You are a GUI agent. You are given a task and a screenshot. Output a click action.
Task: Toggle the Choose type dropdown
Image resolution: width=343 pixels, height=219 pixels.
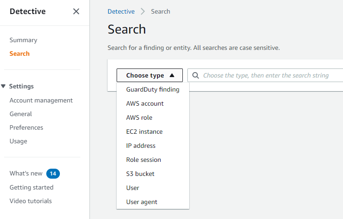tap(150, 75)
